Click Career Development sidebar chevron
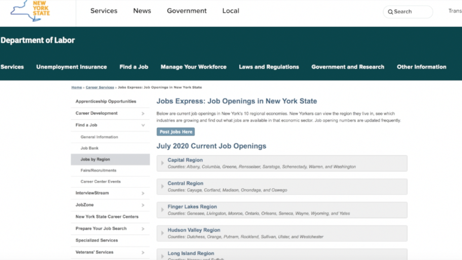462x260 pixels. [143, 113]
